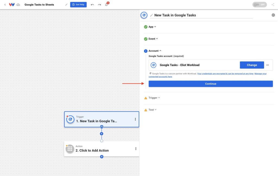278x176 pixels.
Task: Click the Google Tasks icon in account row
Action: click(x=153, y=65)
